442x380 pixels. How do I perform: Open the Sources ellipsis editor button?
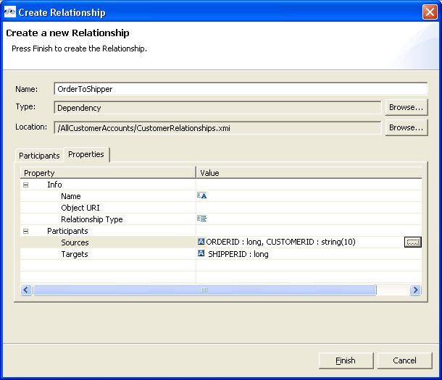click(x=412, y=242)
